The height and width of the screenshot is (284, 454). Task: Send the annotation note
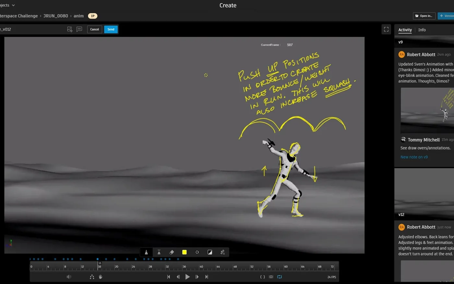111,29
